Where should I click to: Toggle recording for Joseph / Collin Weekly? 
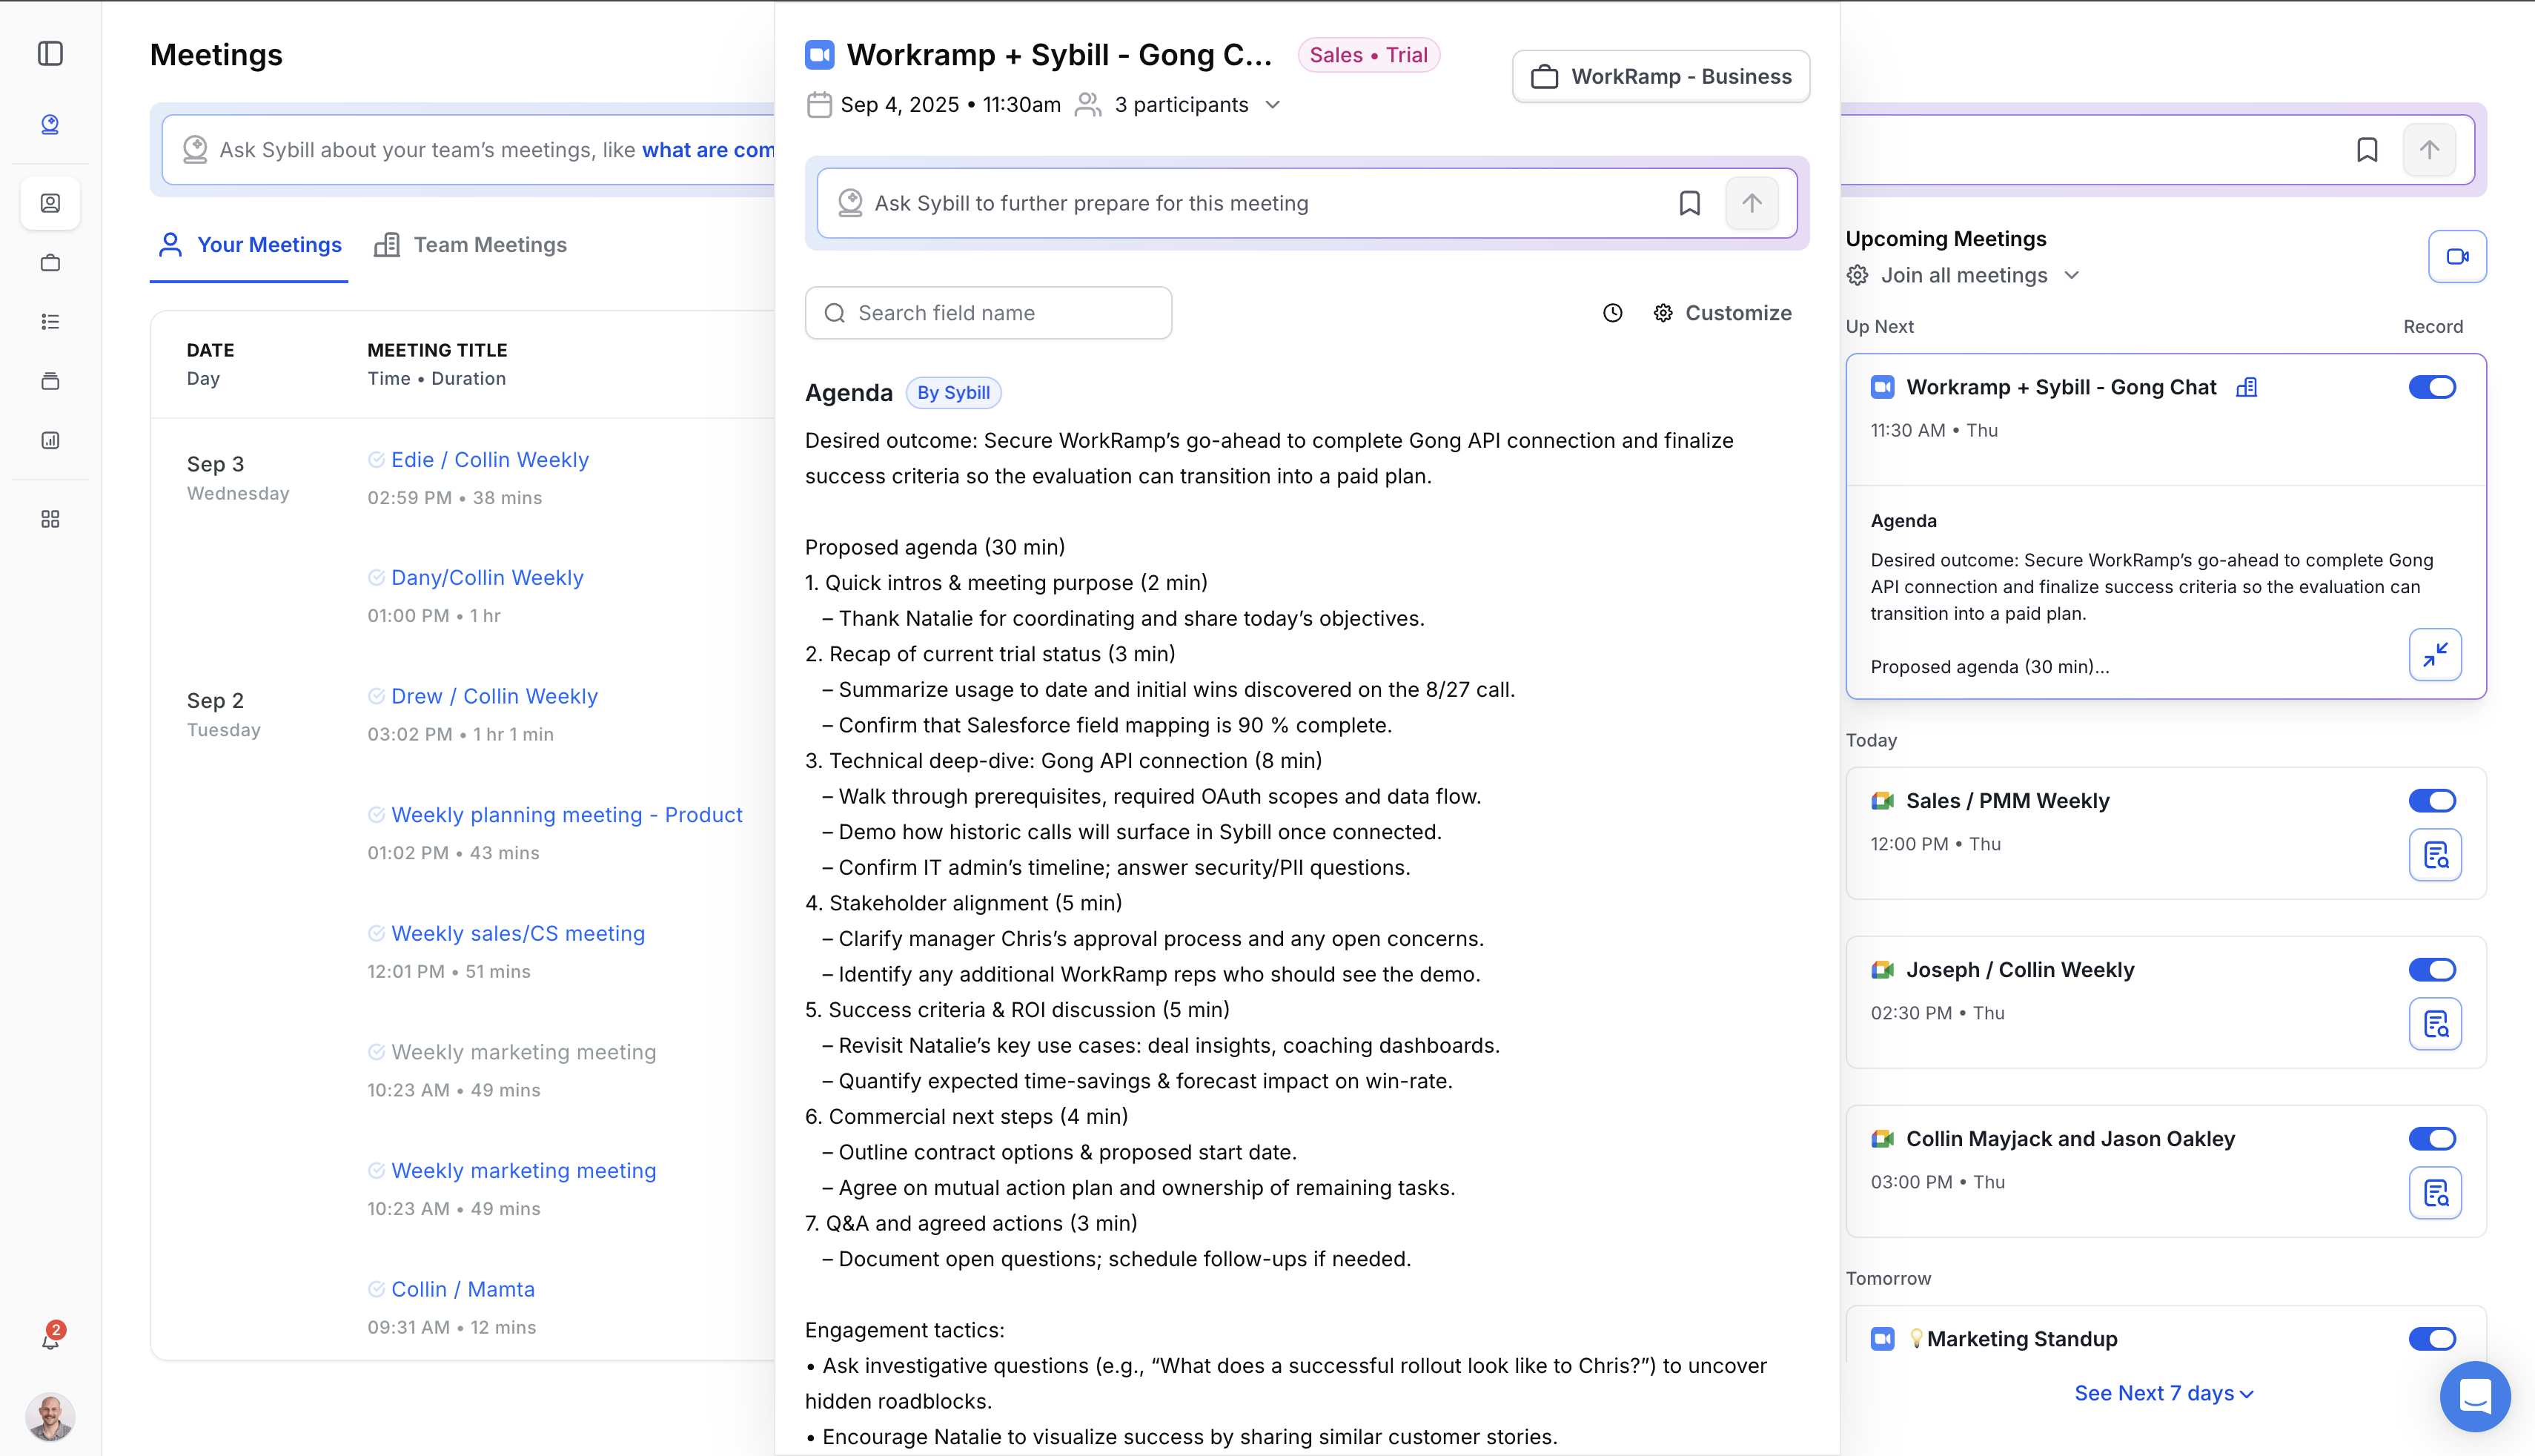(x=2431, y=970)
